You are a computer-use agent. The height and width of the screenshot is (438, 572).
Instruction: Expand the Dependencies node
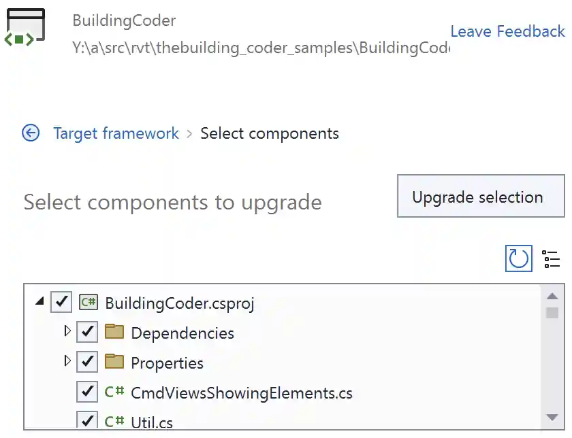pos(67,333)
